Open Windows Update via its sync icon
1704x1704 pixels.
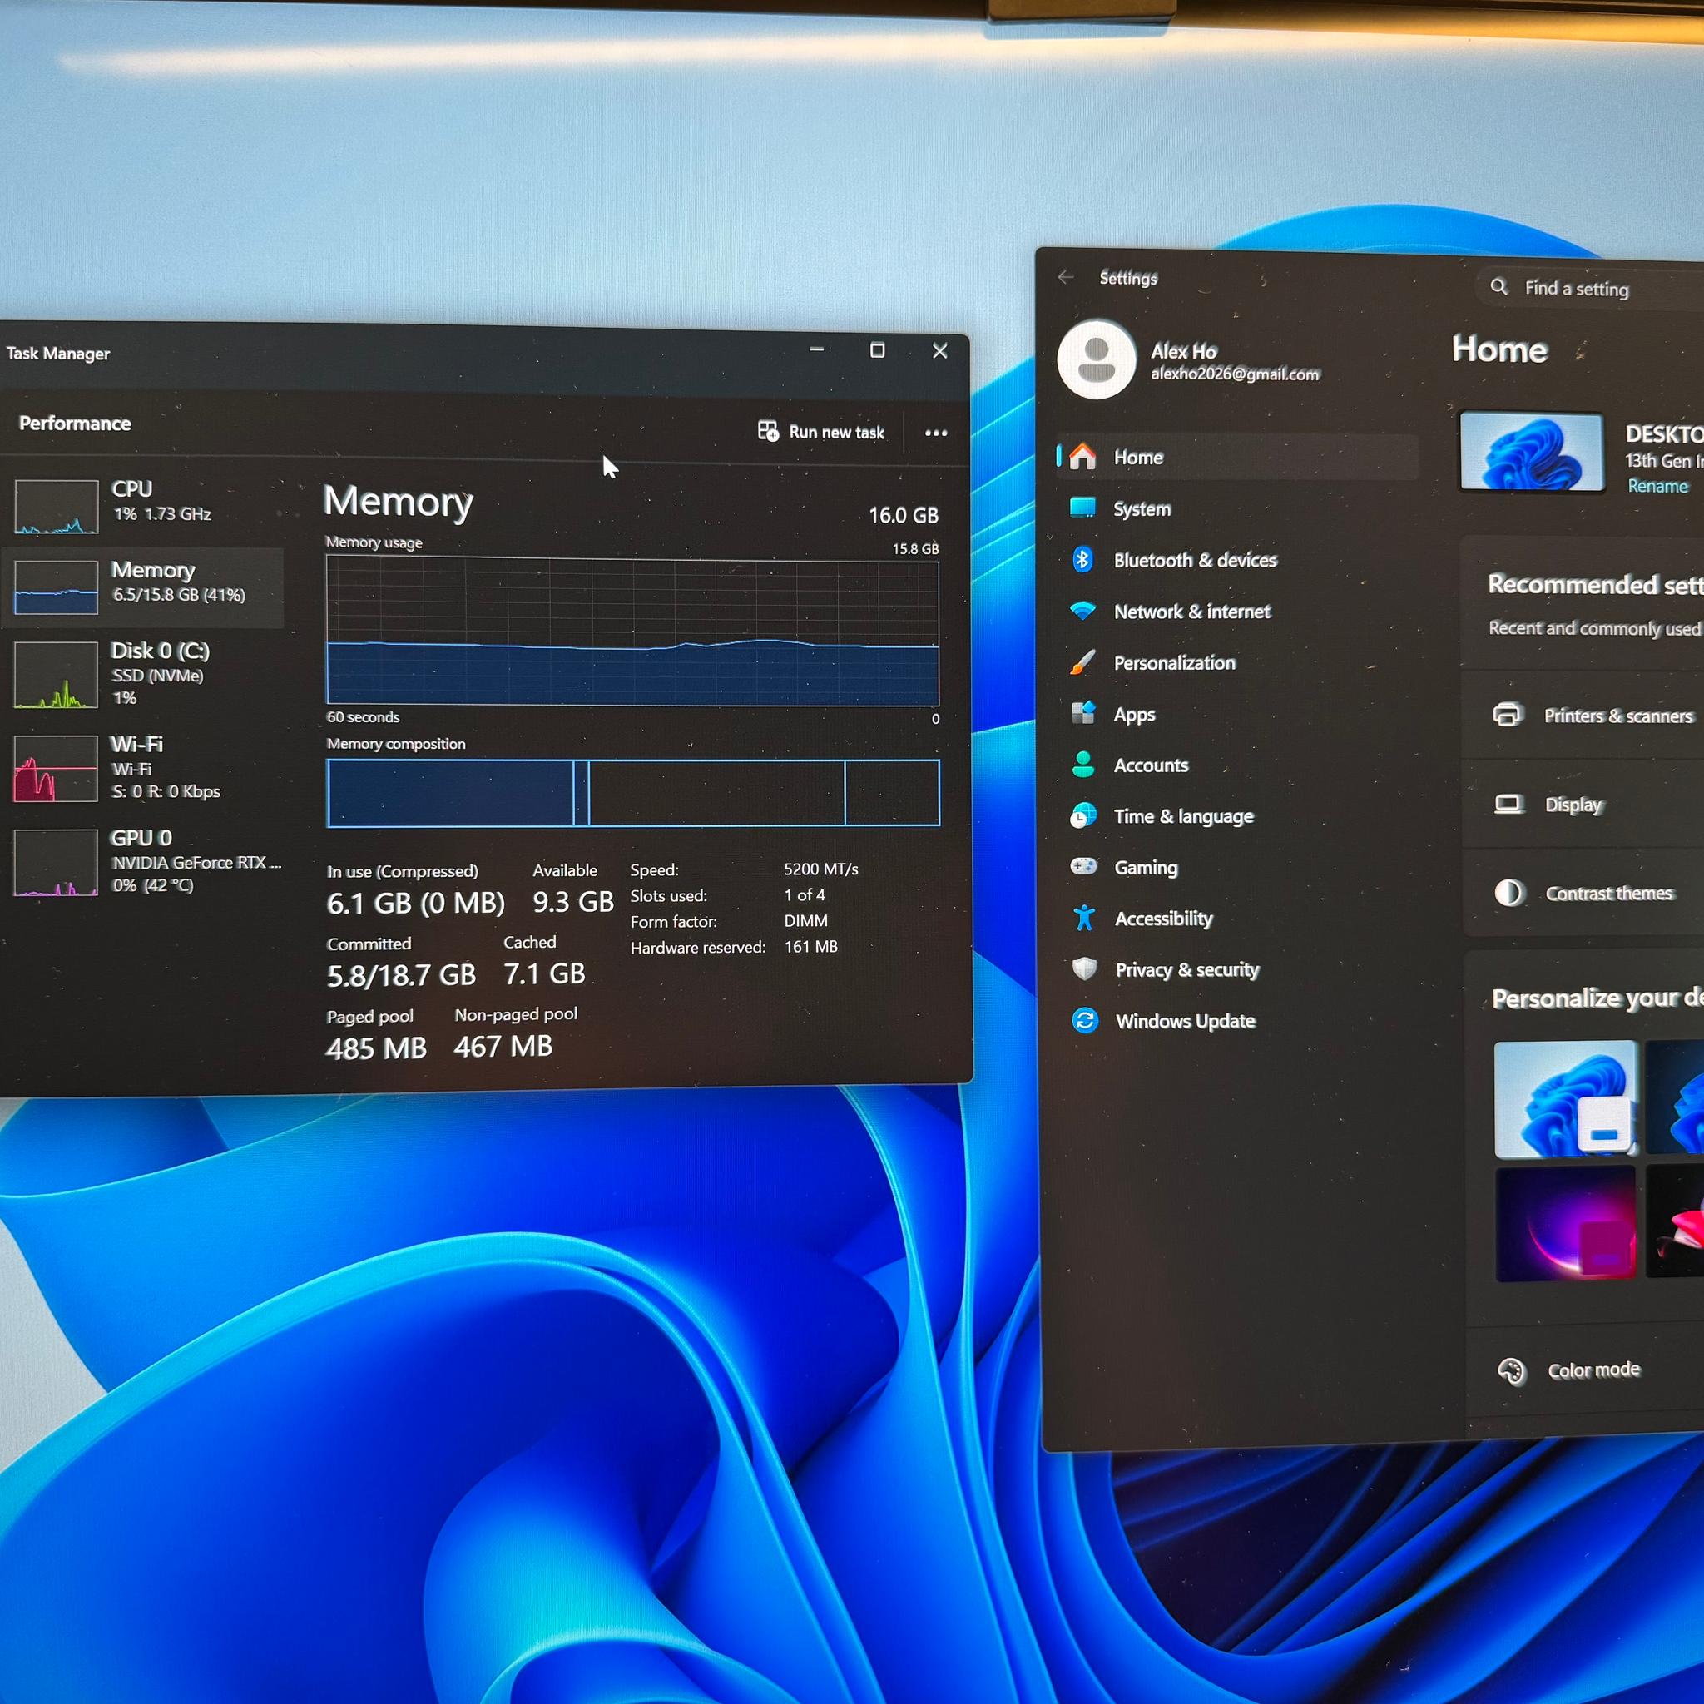[x=1085, y=1020]
